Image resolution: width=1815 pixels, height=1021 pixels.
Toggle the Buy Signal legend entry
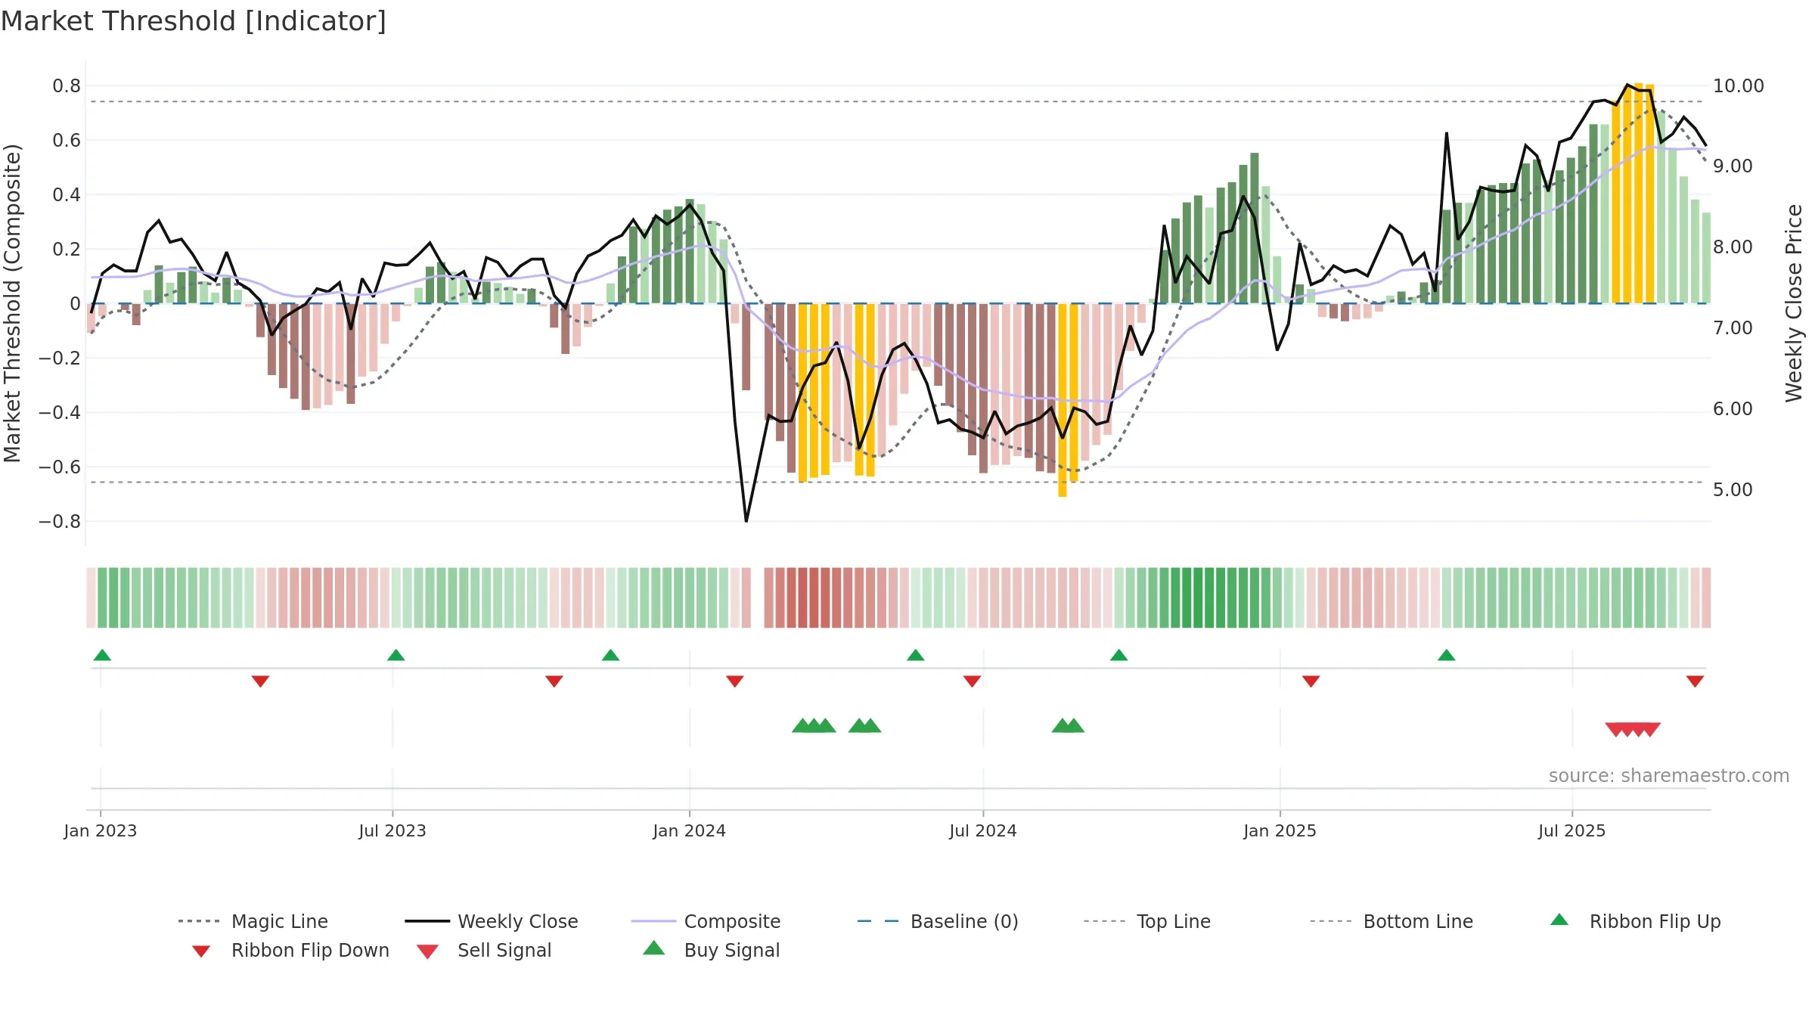[x=711, y=950]
